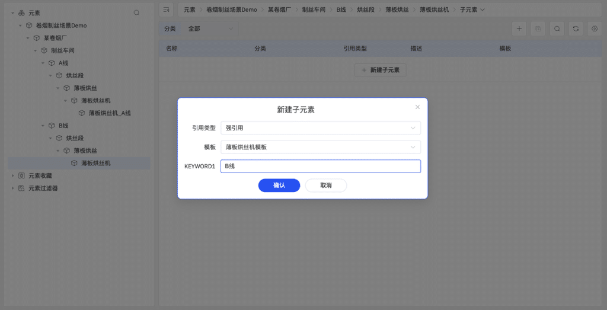This screenshot has height=310, width=607.
Task: Click the cube icon beside A线
Action: (52, 63)
